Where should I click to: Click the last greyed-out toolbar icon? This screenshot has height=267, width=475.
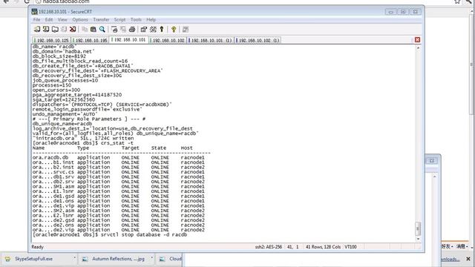point(186,29)
